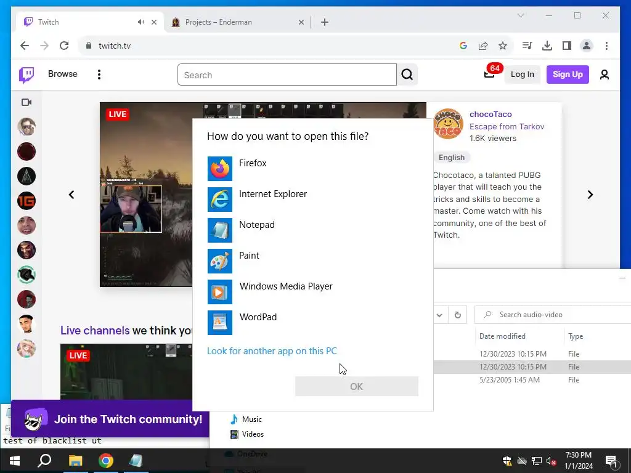
Task: Open Chrome from the taskbar
Action: pos(106,461)
